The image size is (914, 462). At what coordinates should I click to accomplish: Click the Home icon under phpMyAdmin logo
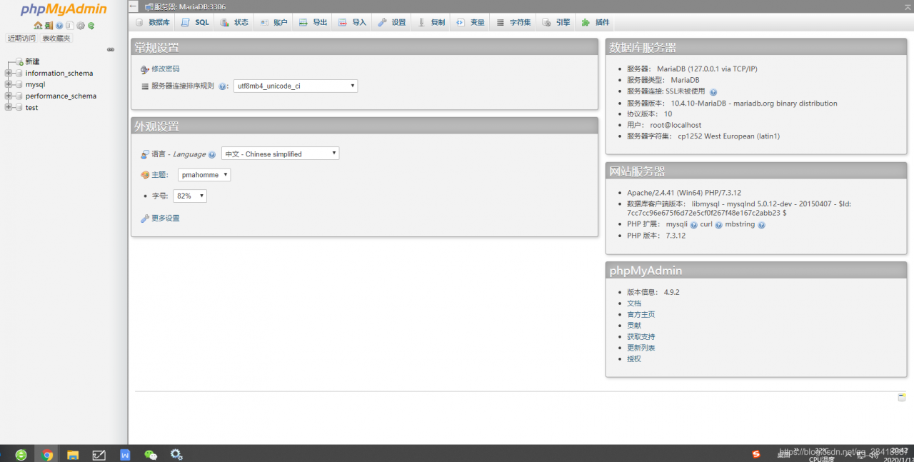[x=38, y=26]
